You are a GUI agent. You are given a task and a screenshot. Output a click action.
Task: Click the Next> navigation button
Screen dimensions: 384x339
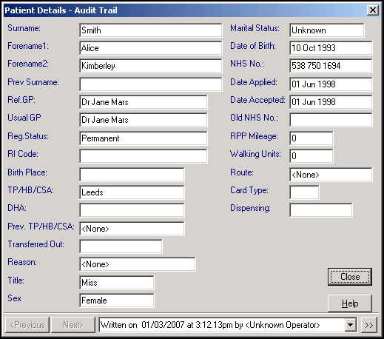point(73,325)
